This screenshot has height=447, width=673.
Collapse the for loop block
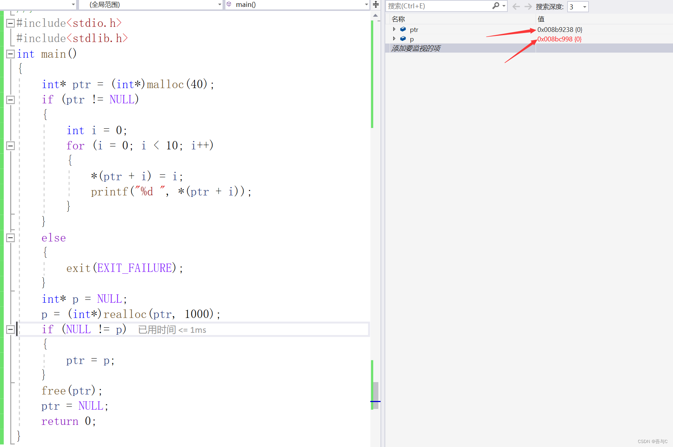tap(11, 146)
